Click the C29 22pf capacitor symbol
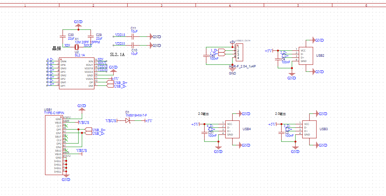 [92, 36]
